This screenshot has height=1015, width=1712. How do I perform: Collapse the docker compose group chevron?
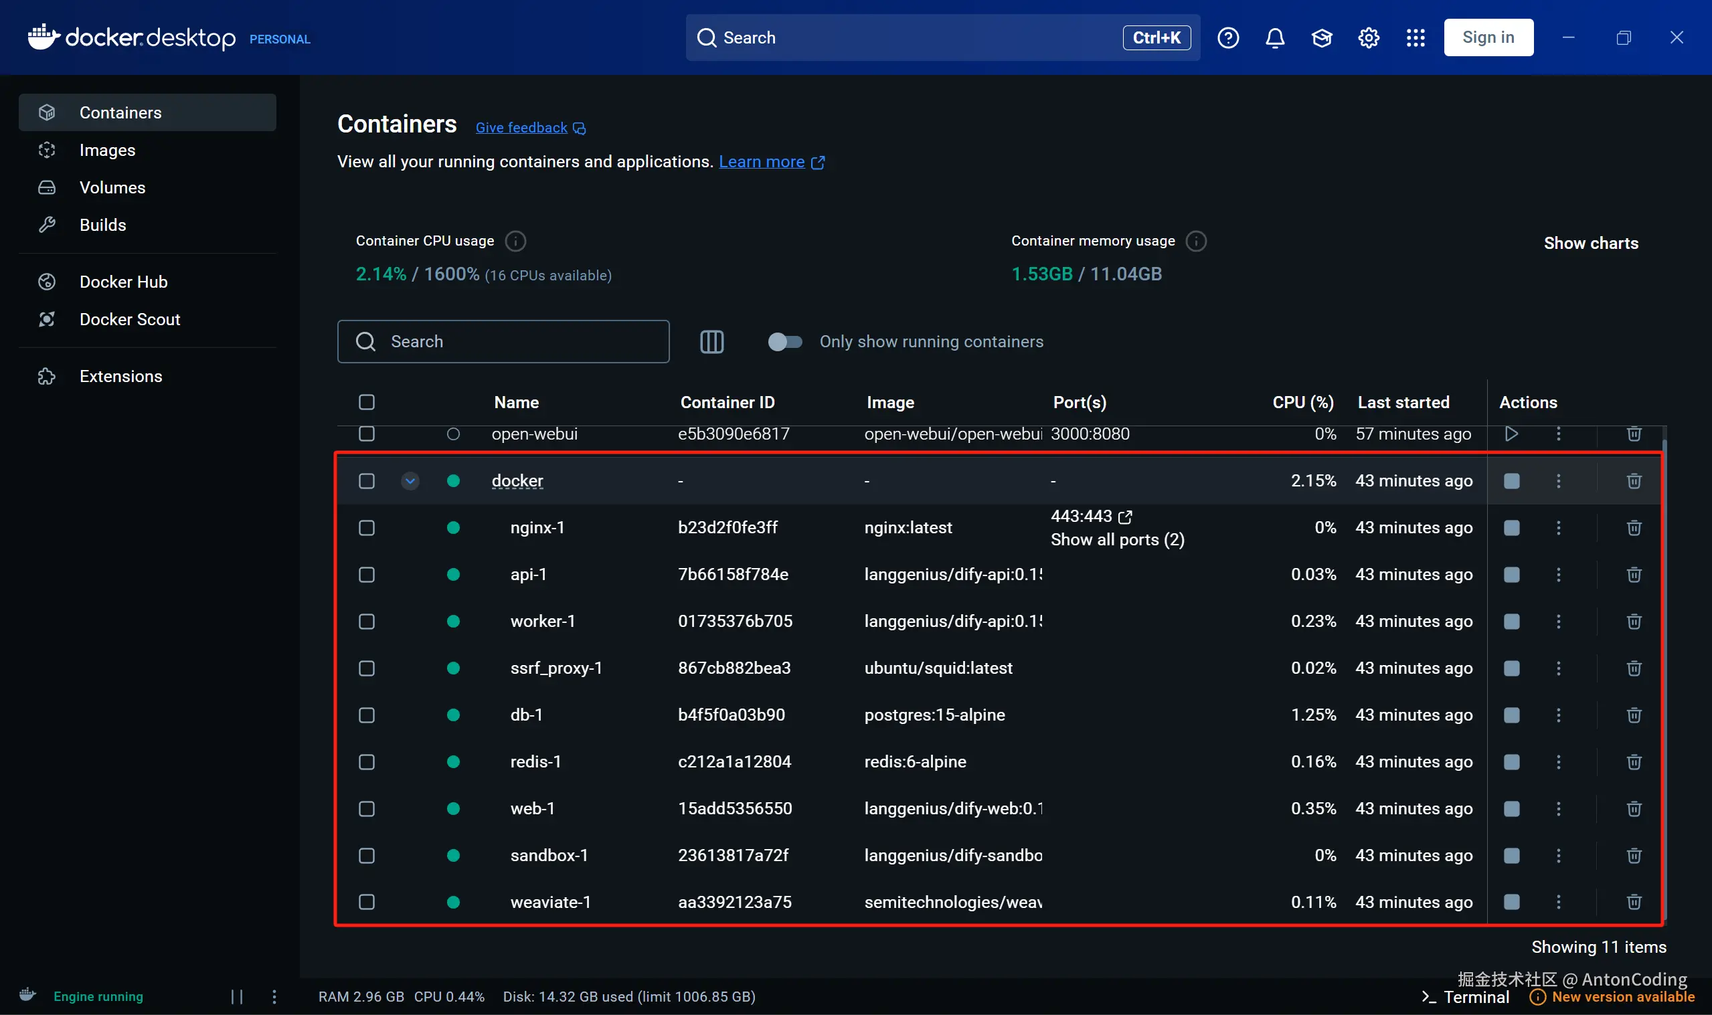[x=410, y=481]
